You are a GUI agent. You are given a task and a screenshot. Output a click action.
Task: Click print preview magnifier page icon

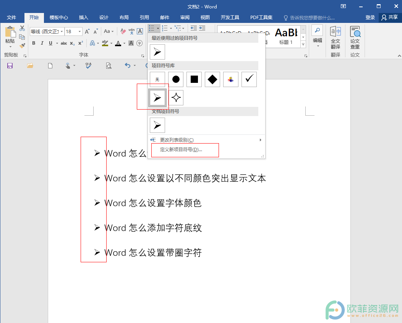click(109, 66)
